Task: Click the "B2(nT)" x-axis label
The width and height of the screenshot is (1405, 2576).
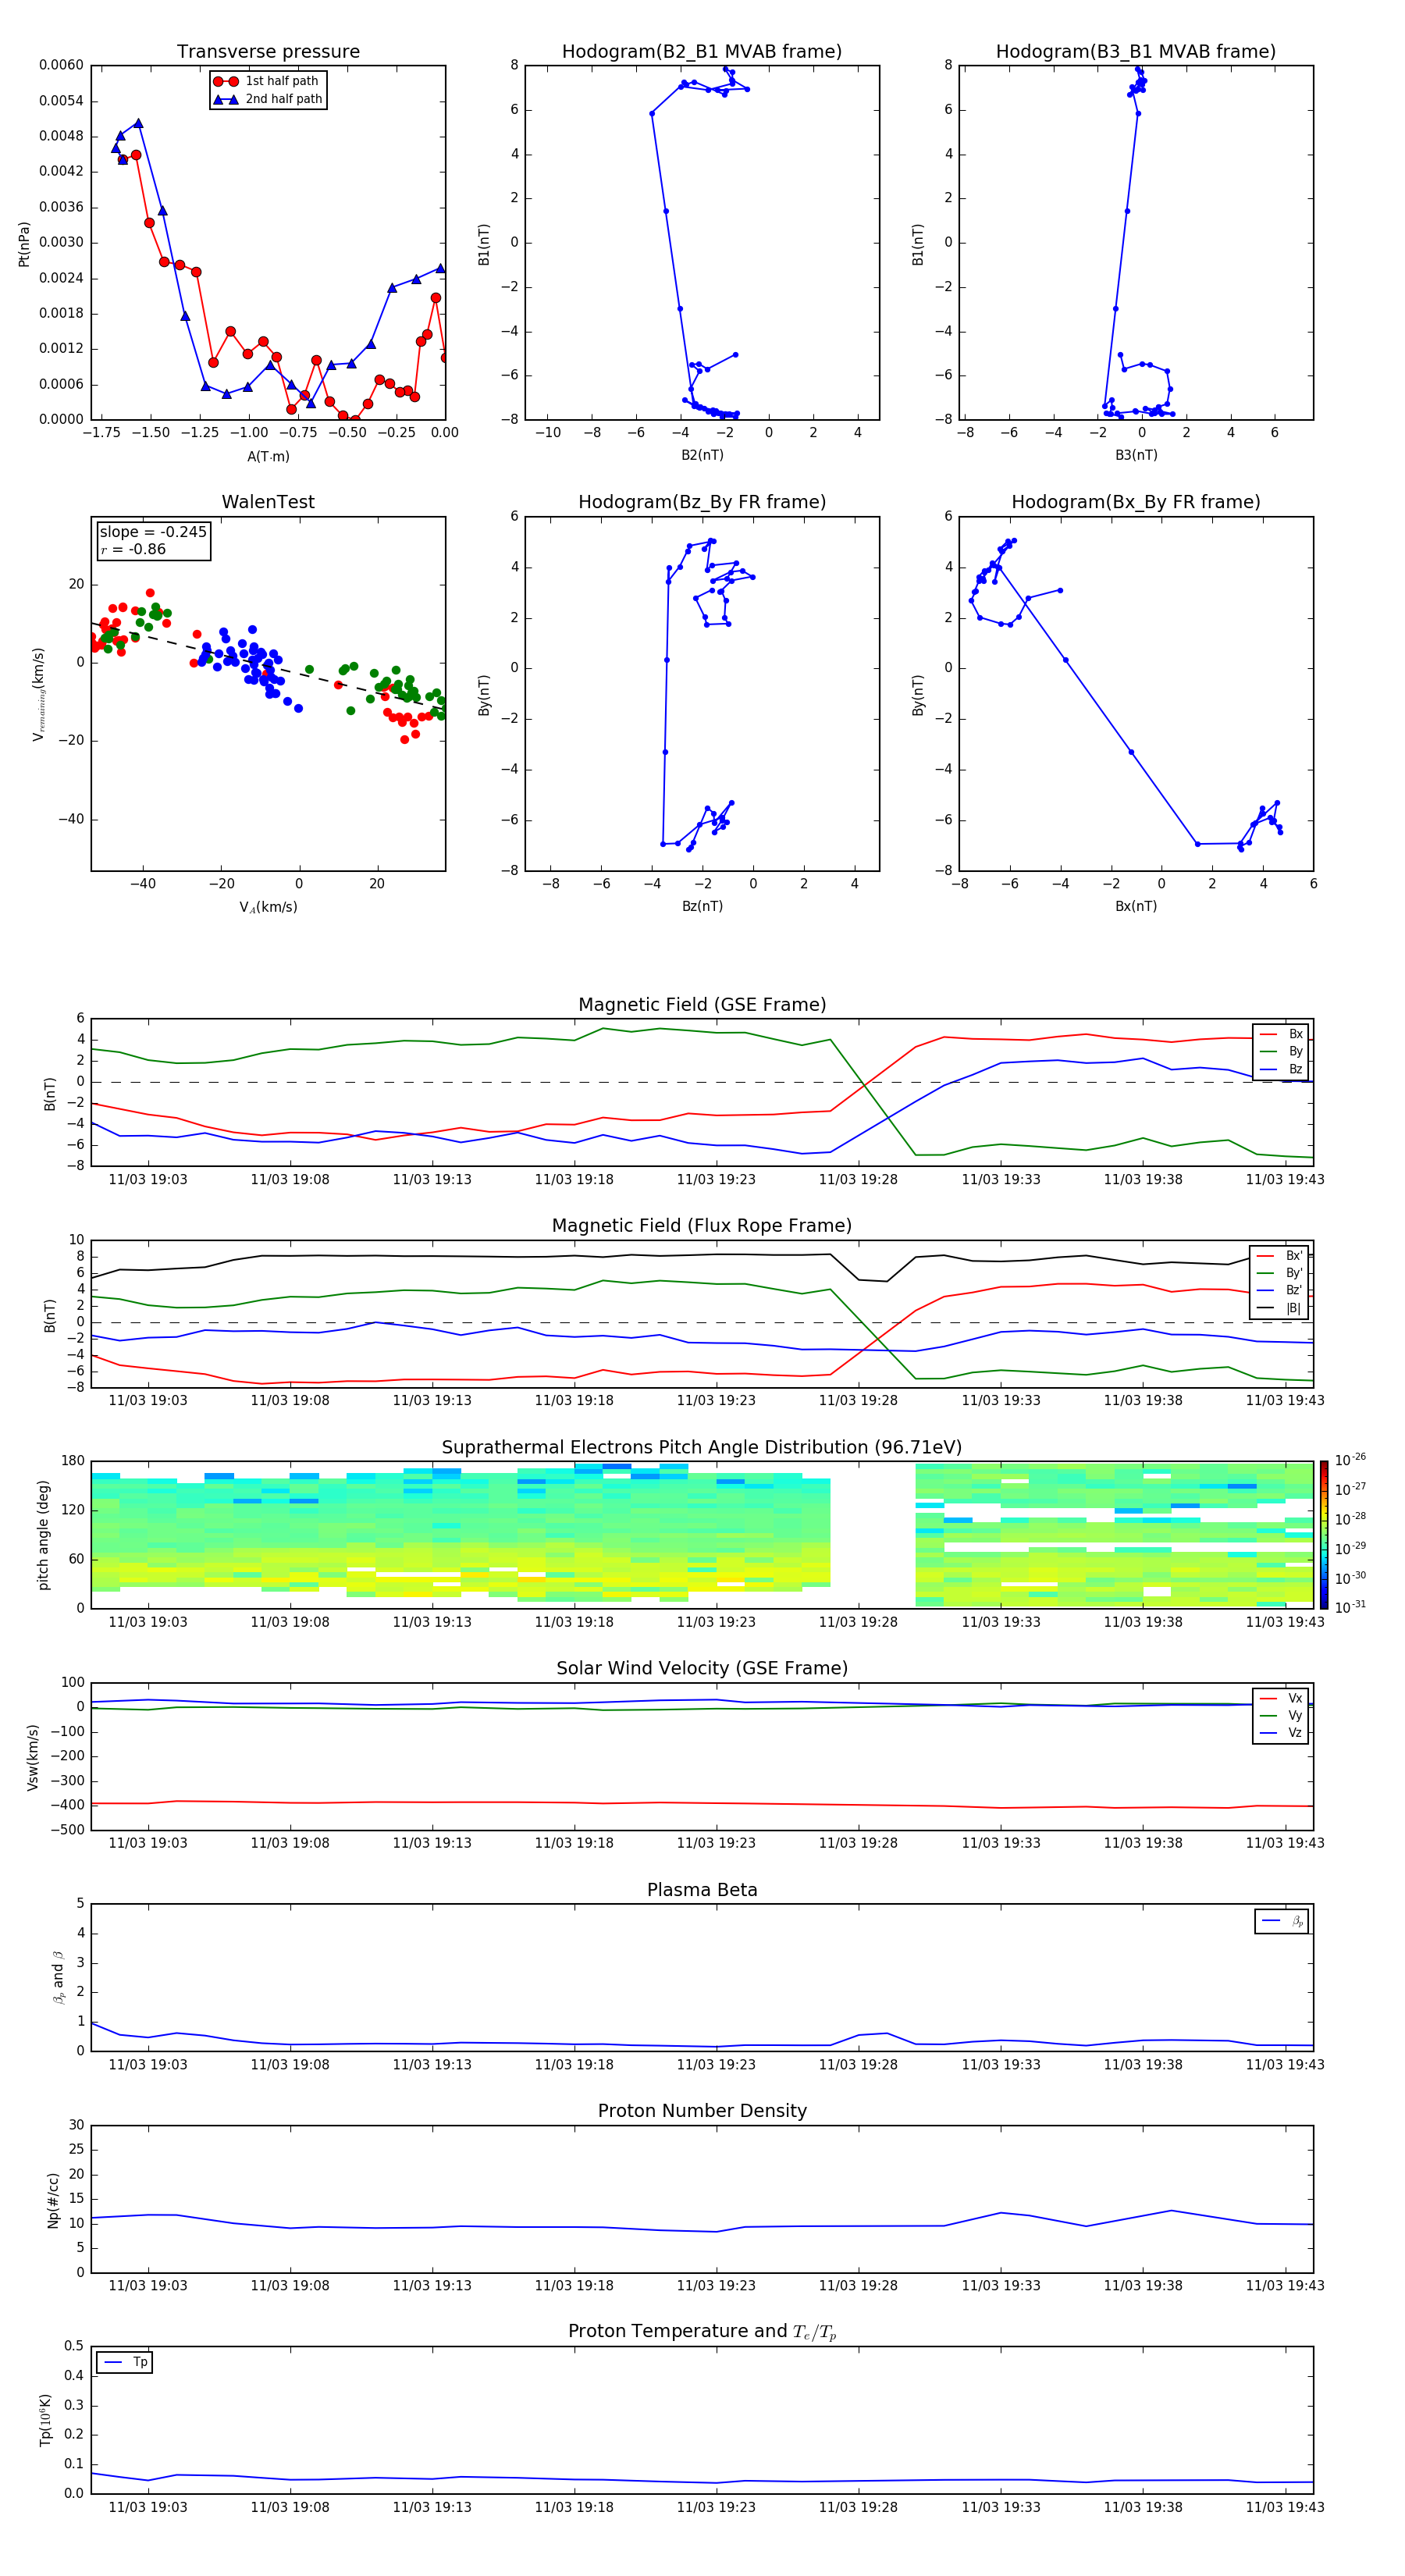Action: (702, 455)
